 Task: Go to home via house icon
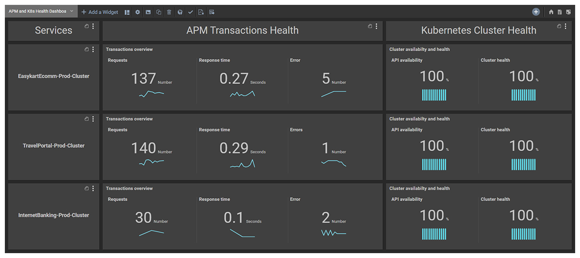click(551, 12)
